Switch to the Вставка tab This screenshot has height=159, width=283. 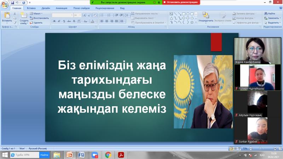31,7
